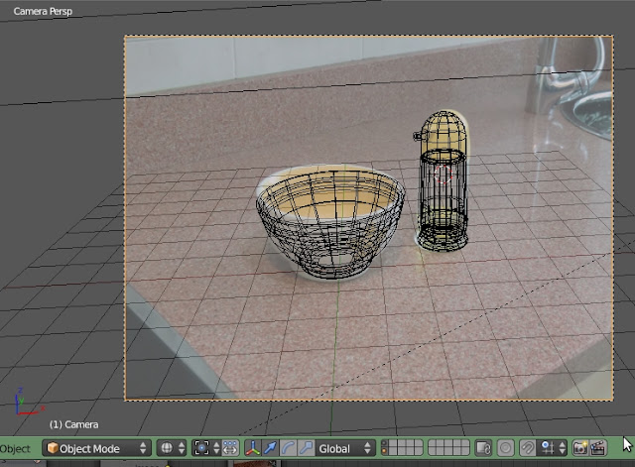This screenshot has width=635, height=467.
Task: Open the viewport shading selector
Action: [x=173, y=448]
